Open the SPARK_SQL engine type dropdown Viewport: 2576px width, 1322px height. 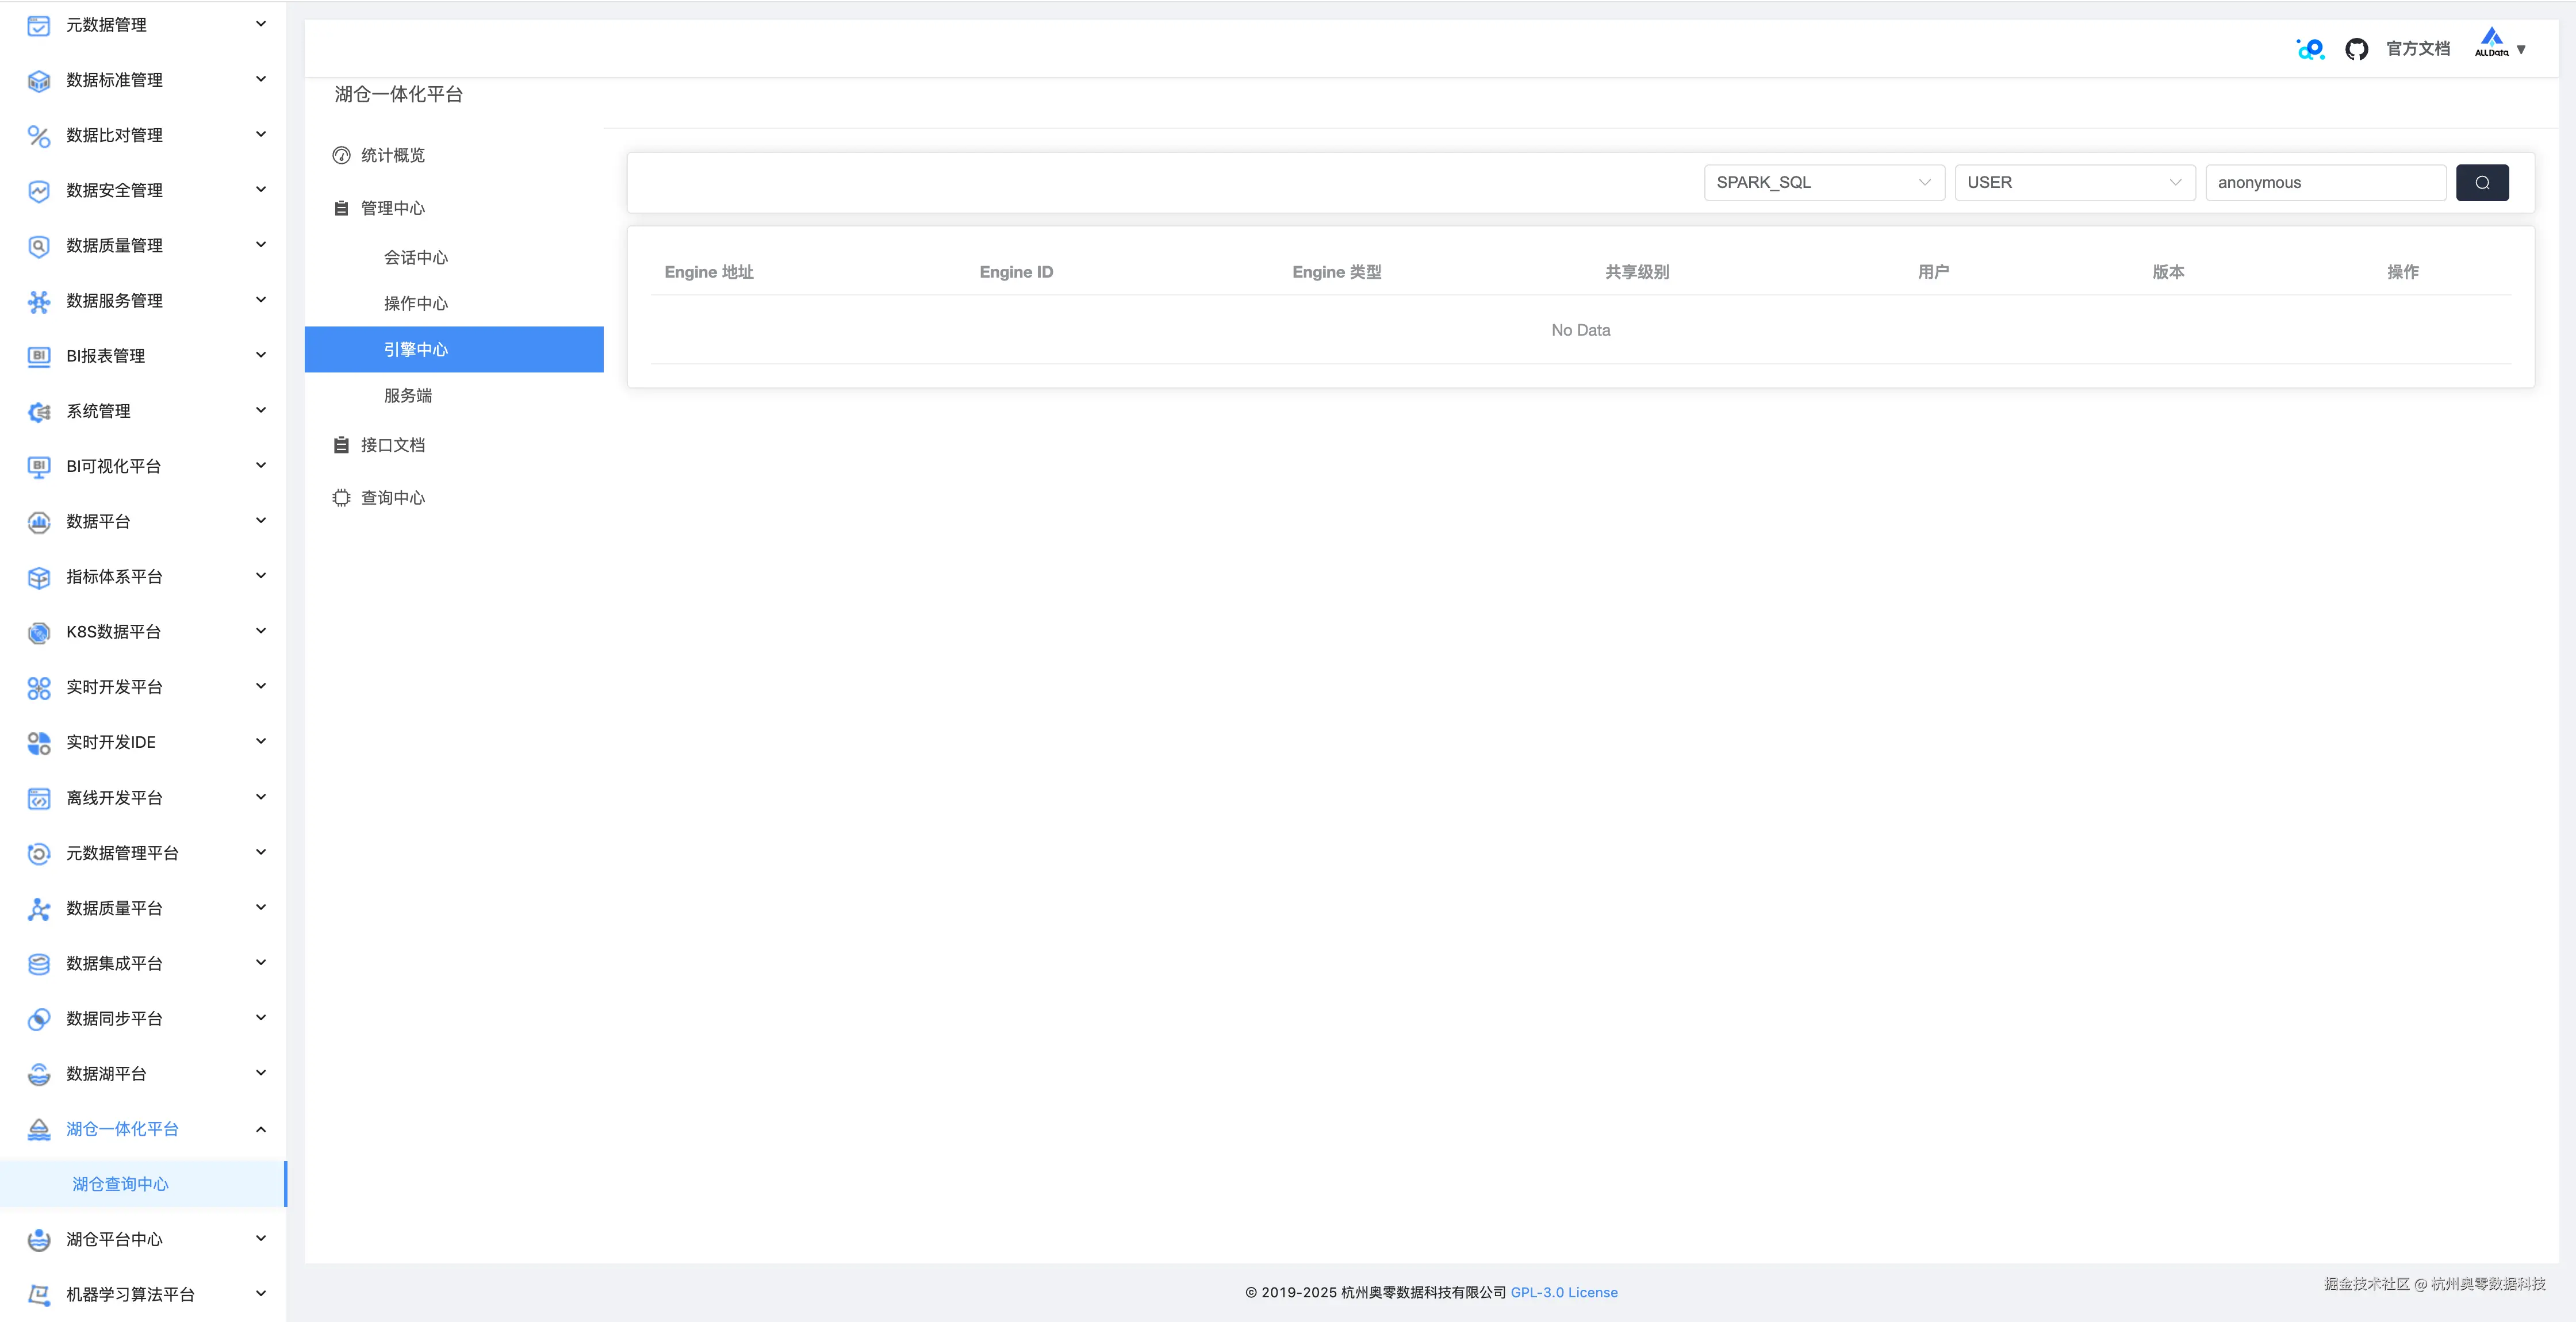[x=1823, y=182]
